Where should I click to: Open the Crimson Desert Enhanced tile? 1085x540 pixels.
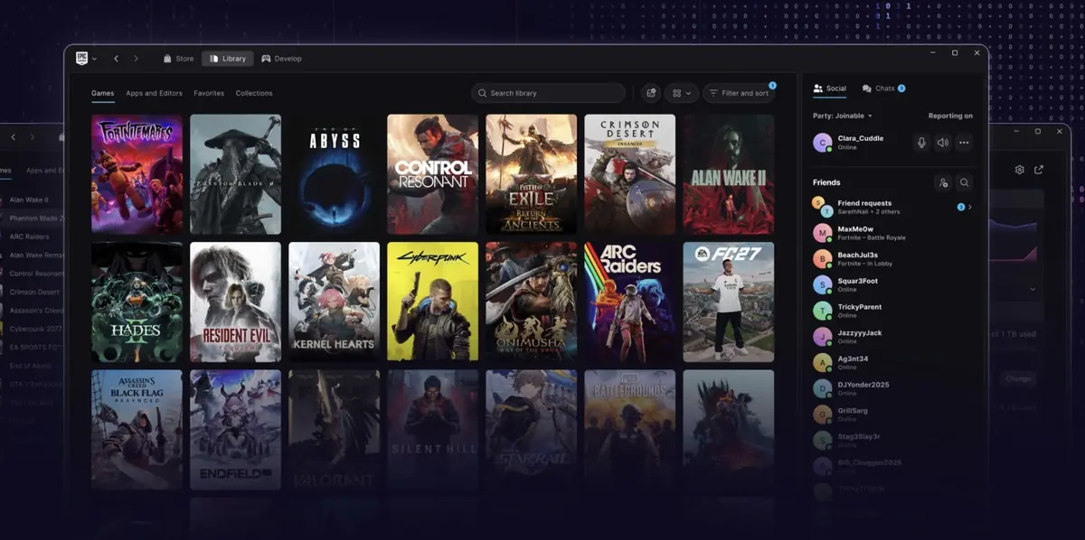[629, 174]
